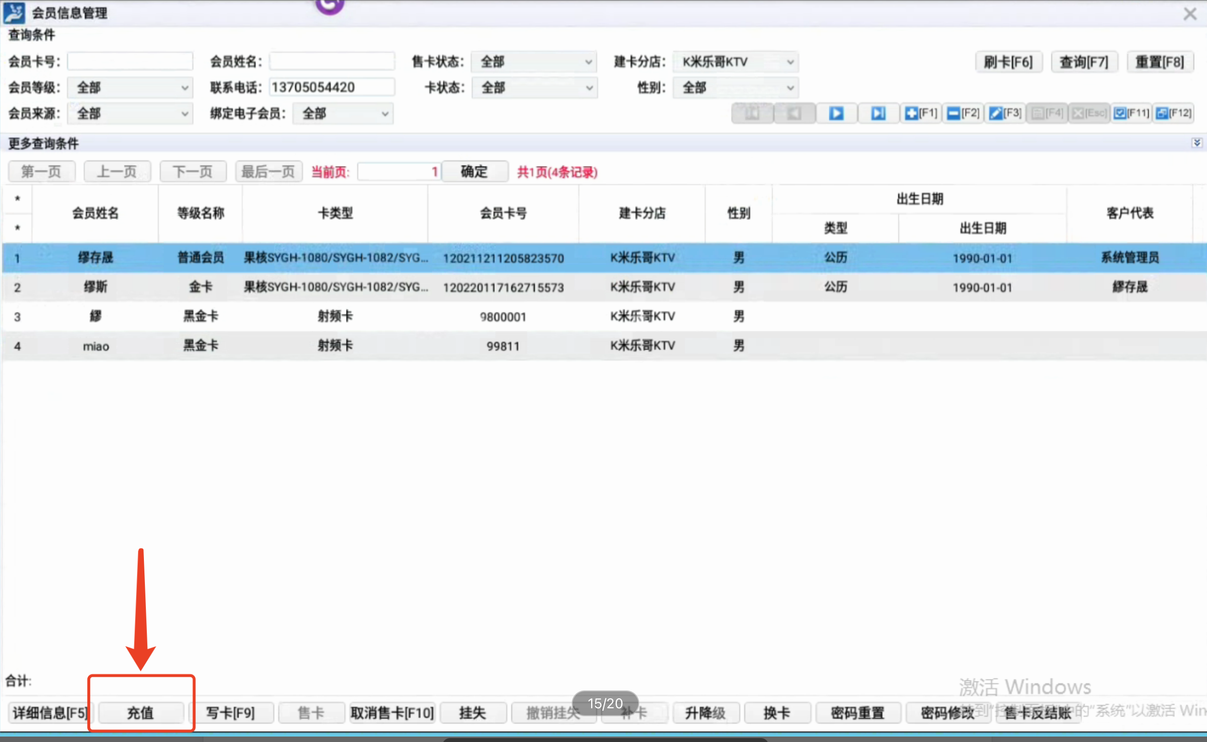Select member row 缪斯
The image size is (1207, 742).
pos(604,287)
